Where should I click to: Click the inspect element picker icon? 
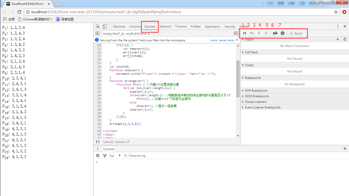point(98,27)
